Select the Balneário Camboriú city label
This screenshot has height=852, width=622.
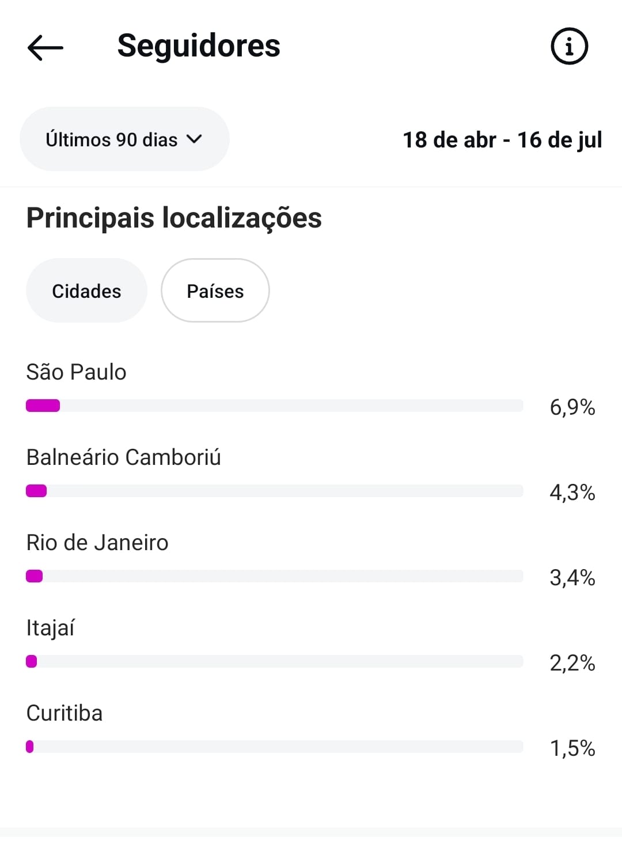coord(123,457)
